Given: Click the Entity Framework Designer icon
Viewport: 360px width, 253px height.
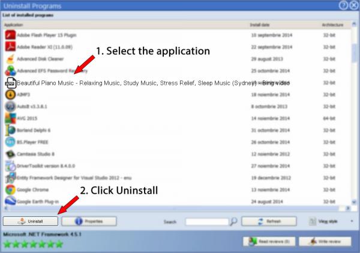Looking at the screenshot, I should (x=10, y=178).
